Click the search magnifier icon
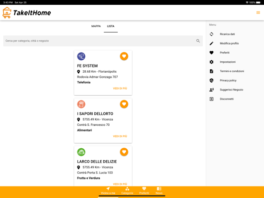 click(198, 41)
